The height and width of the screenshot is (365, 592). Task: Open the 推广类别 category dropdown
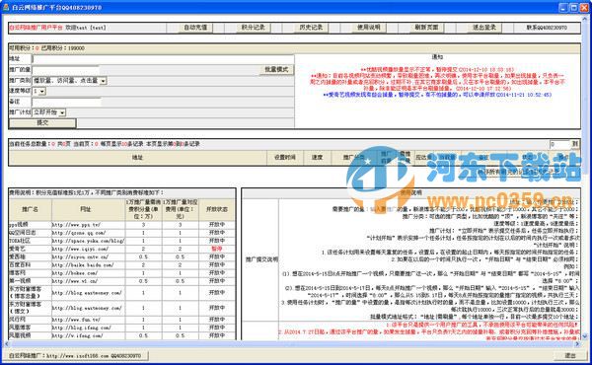[x=70, y=80]
